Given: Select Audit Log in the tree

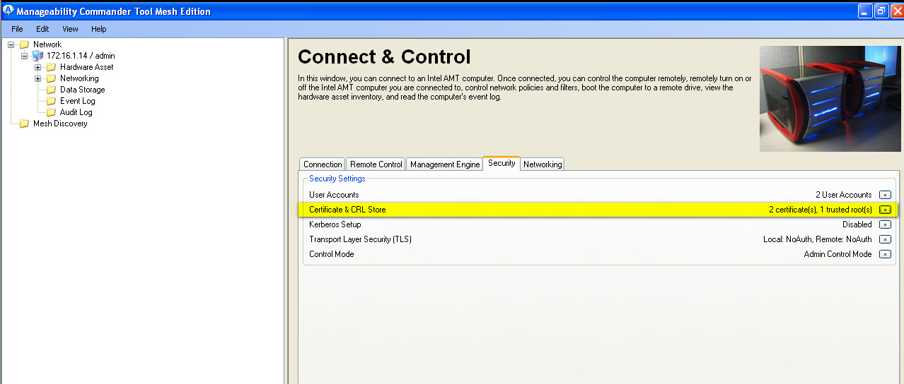Looking at the screenshot, I should [x=76, y=112].
